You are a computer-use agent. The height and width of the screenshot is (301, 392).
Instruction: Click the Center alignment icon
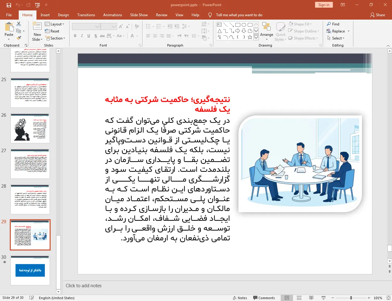pos(155,36)
